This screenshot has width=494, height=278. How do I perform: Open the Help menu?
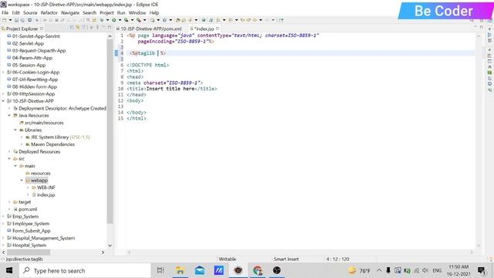pos(154,12)
